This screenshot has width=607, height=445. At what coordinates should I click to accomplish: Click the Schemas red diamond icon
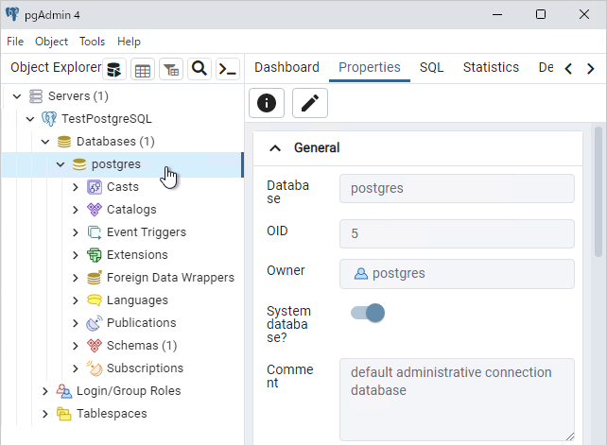pos(95,346)
